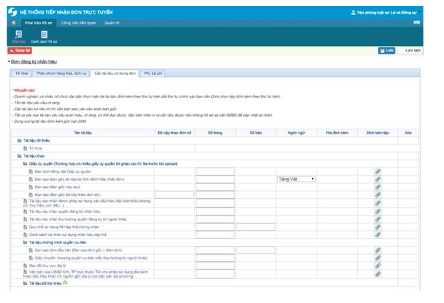Attach file for Văn bản của UBND tỉnh

coord(378,274)
